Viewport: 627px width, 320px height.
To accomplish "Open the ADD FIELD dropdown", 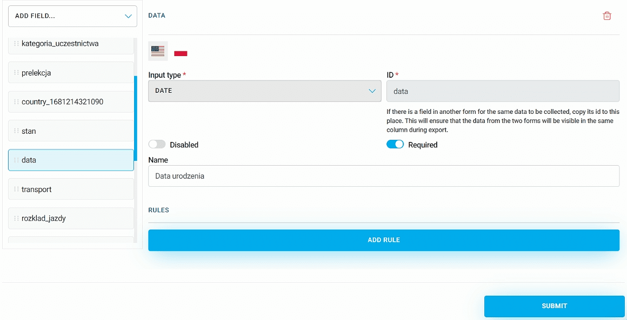I will [73, 16].
